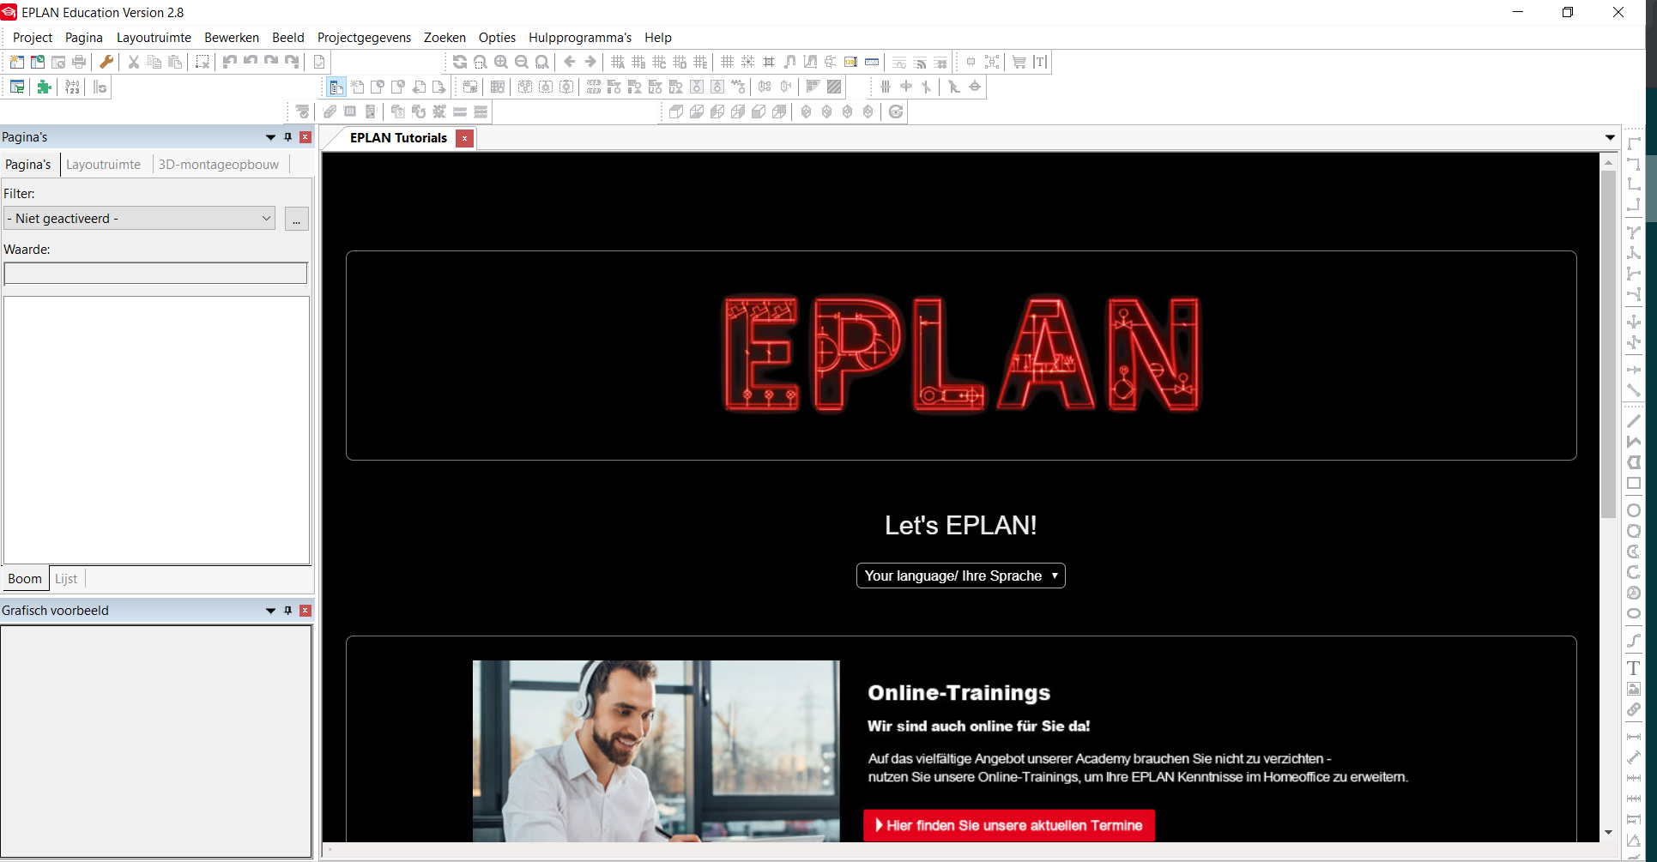Close the EPLAN Tutorials tab

click(464, 138)
